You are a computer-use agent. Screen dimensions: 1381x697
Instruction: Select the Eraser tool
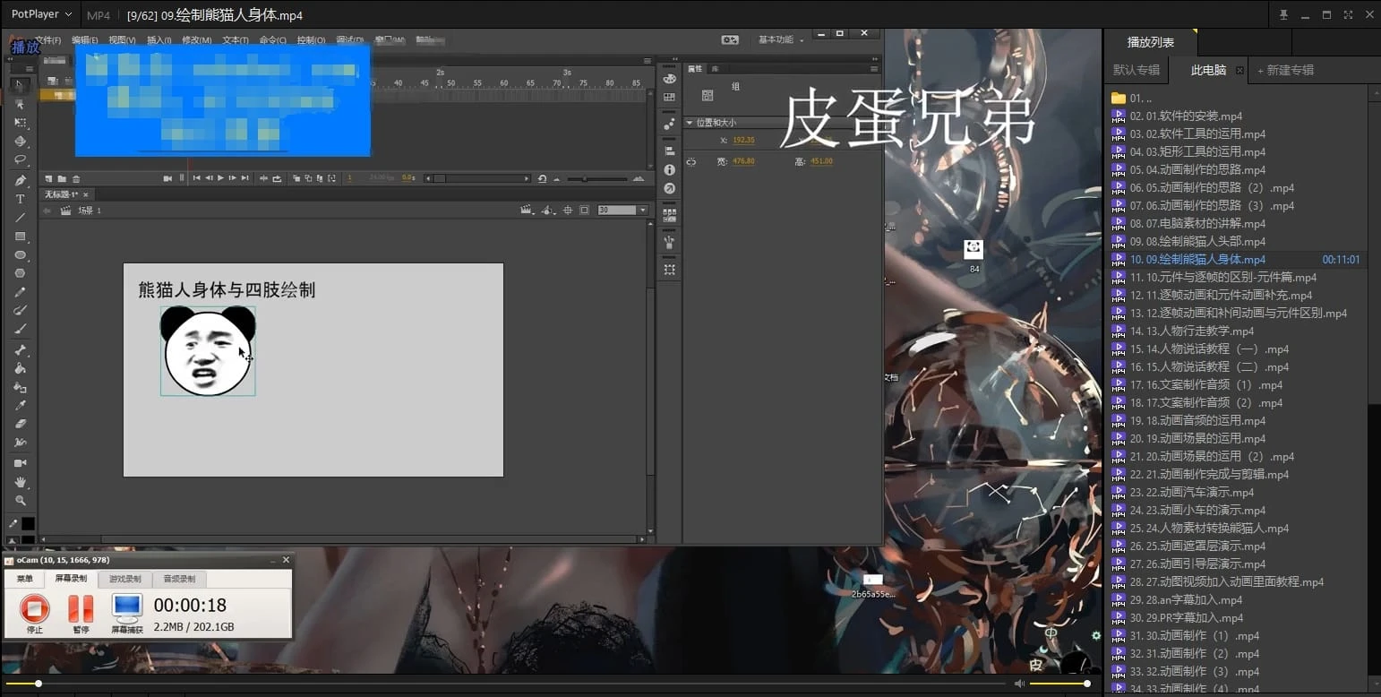point(21,423)
